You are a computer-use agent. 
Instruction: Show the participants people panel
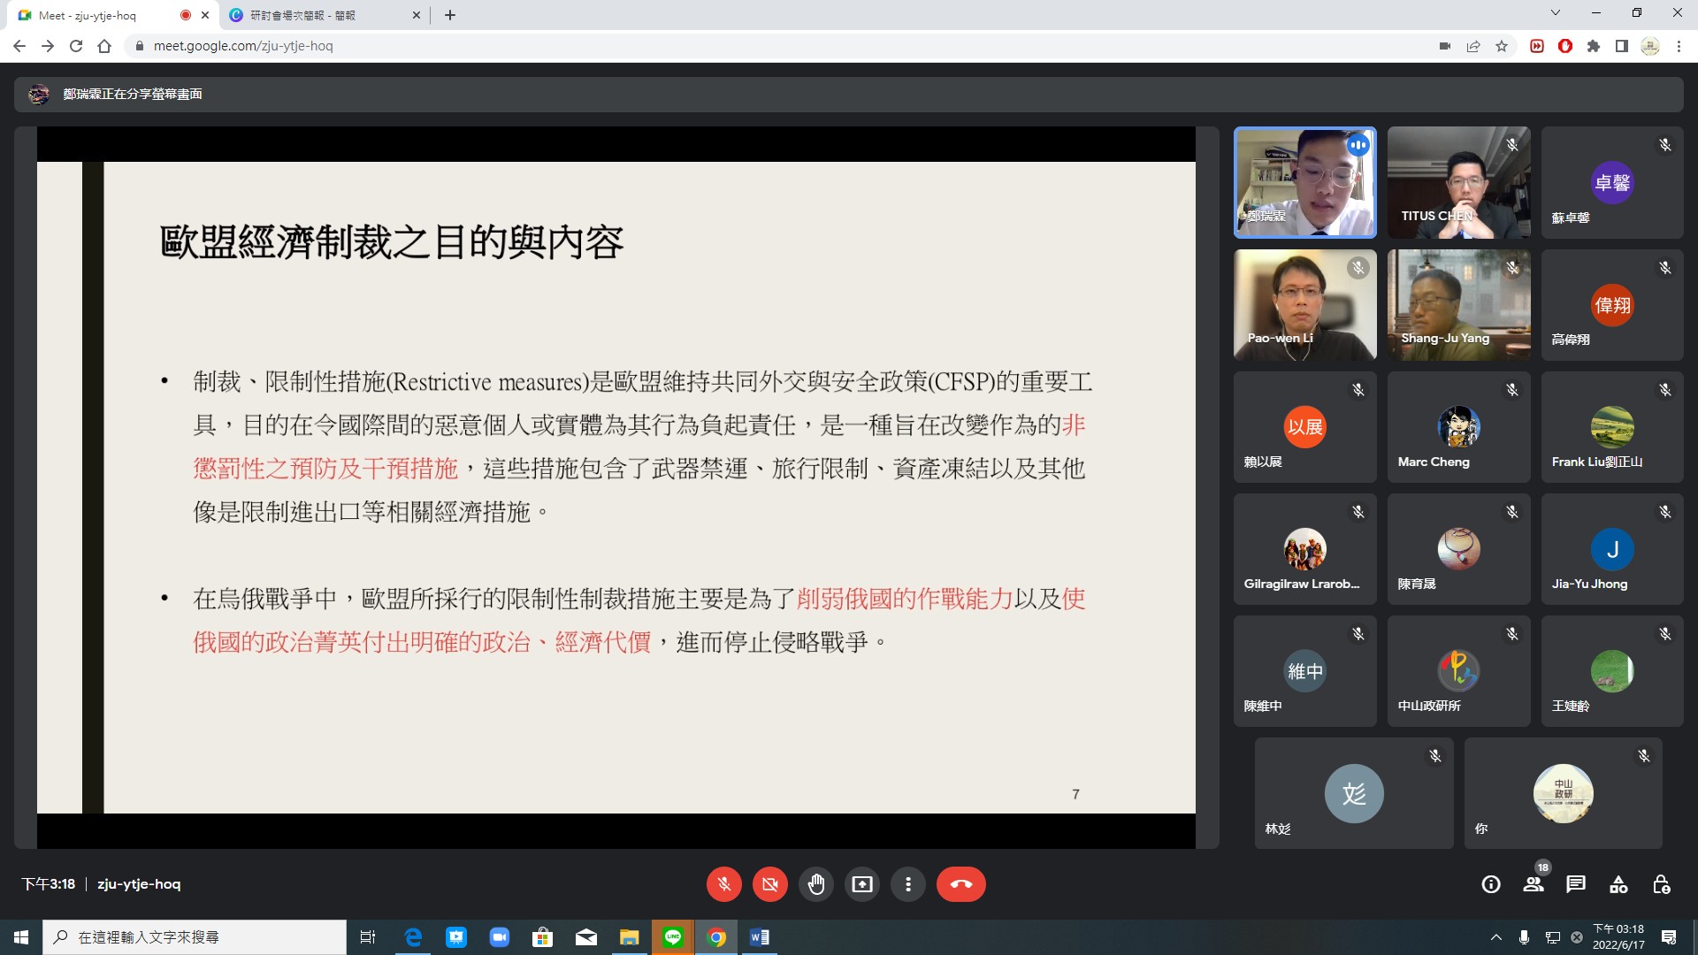tap(1534, 884)
